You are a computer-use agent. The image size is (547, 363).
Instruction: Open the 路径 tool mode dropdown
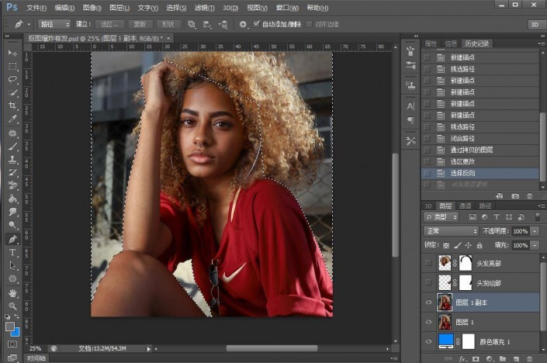pyautogui.click(x=54, y=24)
